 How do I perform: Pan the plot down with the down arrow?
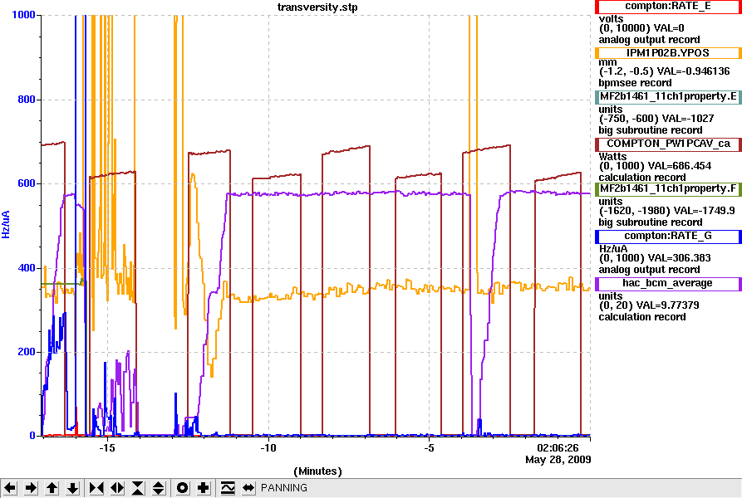(72, 487)
